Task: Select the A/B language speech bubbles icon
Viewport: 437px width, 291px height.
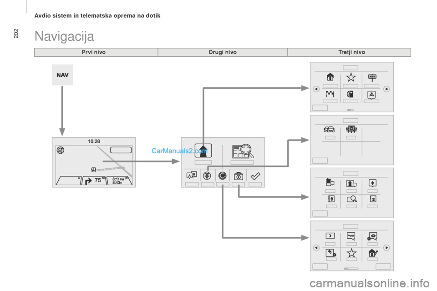Action: click(192, 176)
